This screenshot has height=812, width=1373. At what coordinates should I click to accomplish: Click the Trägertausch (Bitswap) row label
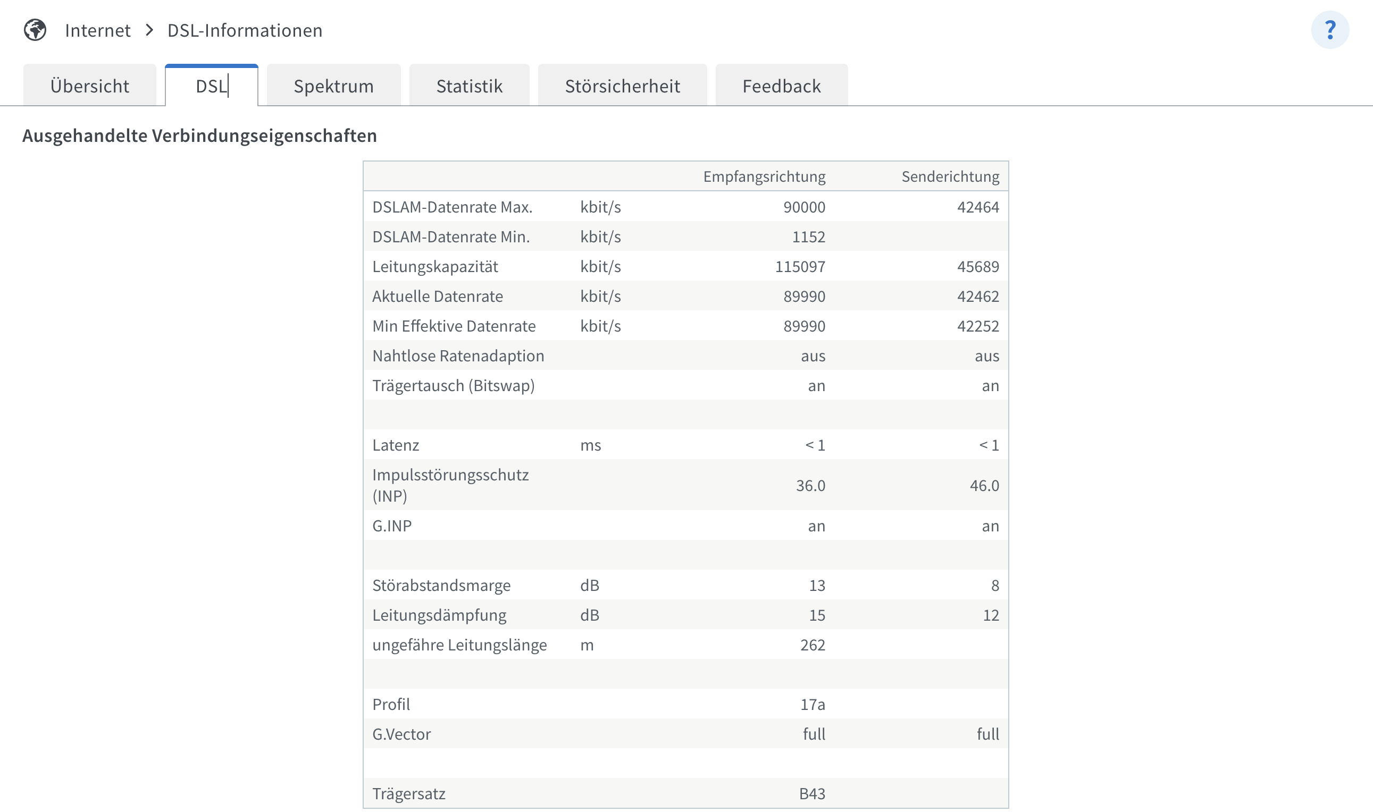(453, 386)
